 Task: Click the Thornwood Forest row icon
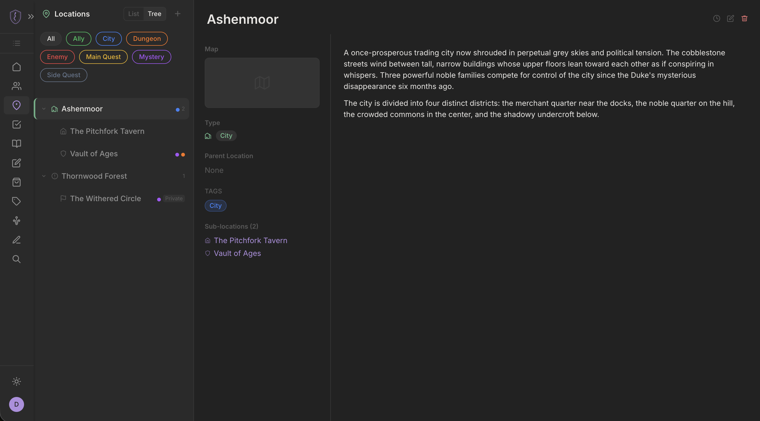(55, 176)
